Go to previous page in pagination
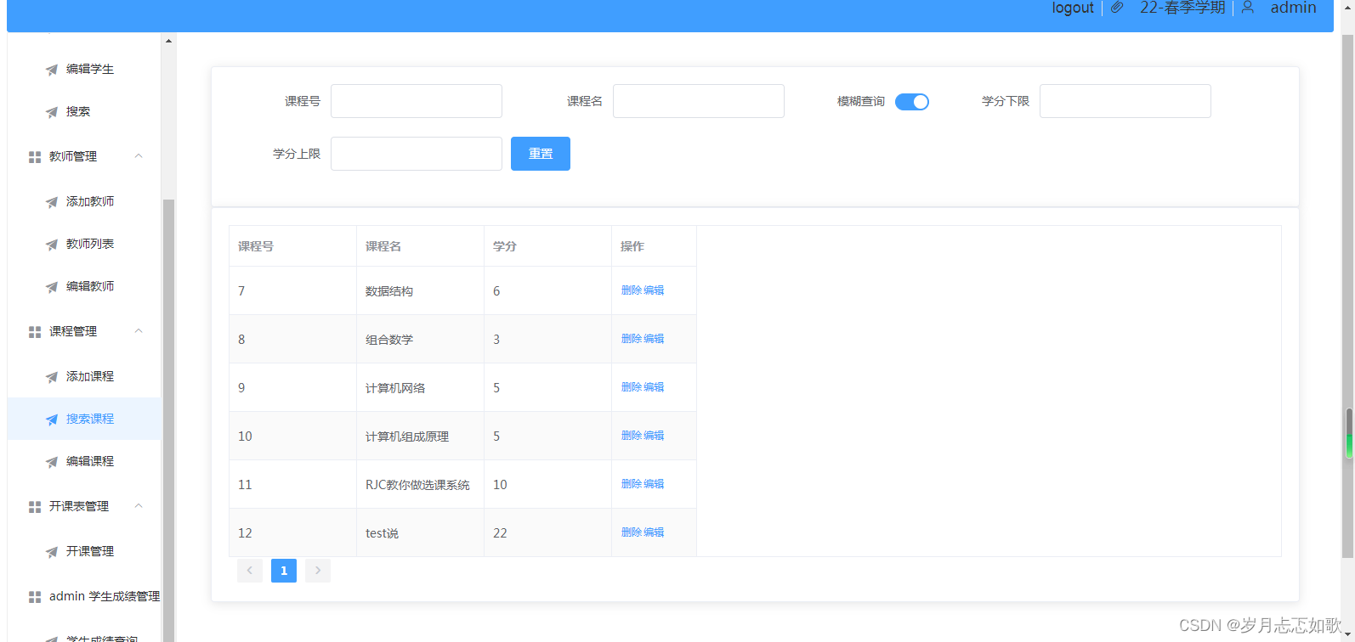 pyautogui.click(x=250, y=571)
